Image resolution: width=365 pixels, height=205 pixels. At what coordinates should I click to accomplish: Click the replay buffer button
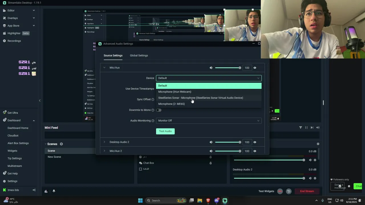click(x=289, y=191)
